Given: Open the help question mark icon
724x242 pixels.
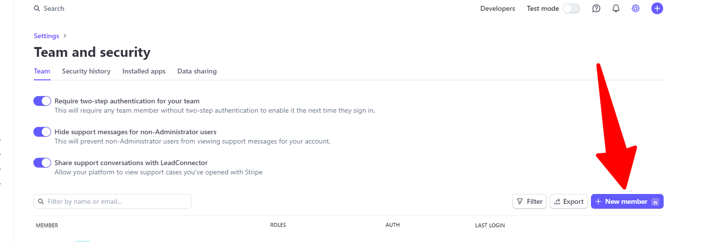Looking at the screenshot, I should pos(596,8).
